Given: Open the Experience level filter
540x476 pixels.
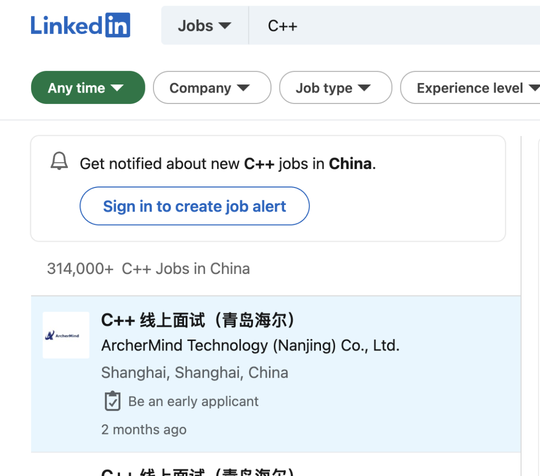Looking at the screenshot, I should click(470, 87).
